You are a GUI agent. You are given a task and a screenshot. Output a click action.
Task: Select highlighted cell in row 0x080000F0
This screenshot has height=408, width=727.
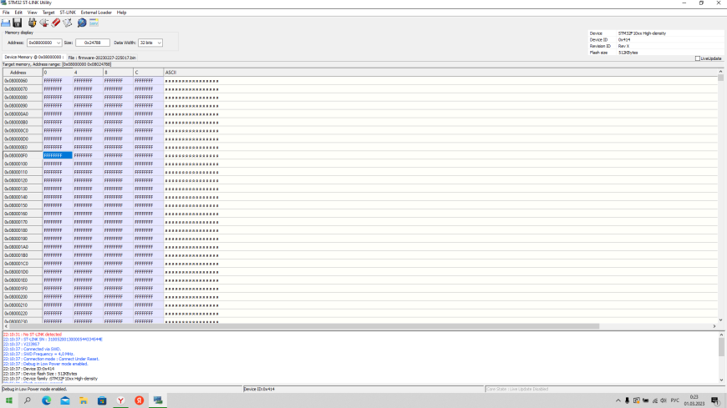[58, 155]
